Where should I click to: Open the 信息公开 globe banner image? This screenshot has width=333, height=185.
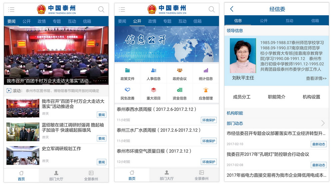167,44
